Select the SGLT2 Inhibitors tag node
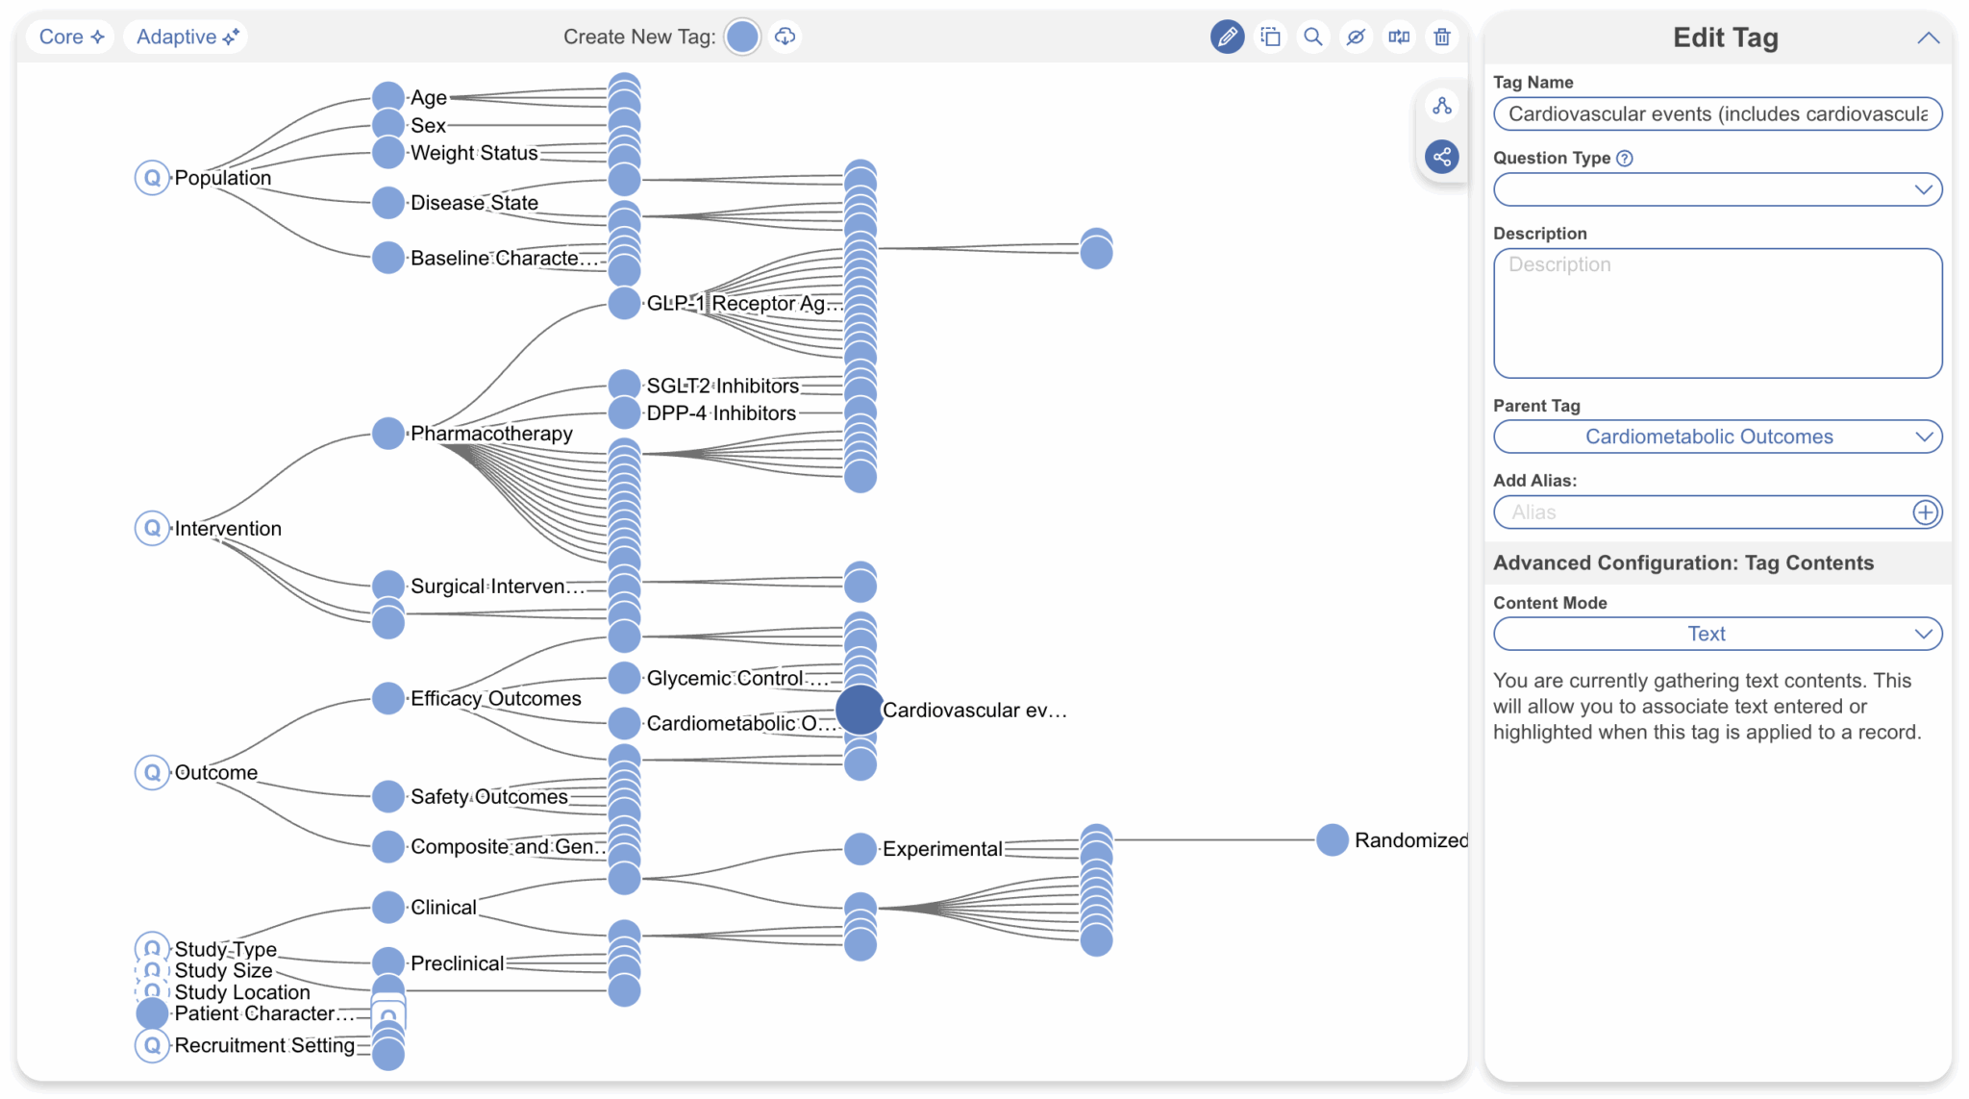The height and width of the screenshot is (1099, 1969). click(x=625, y=386)
